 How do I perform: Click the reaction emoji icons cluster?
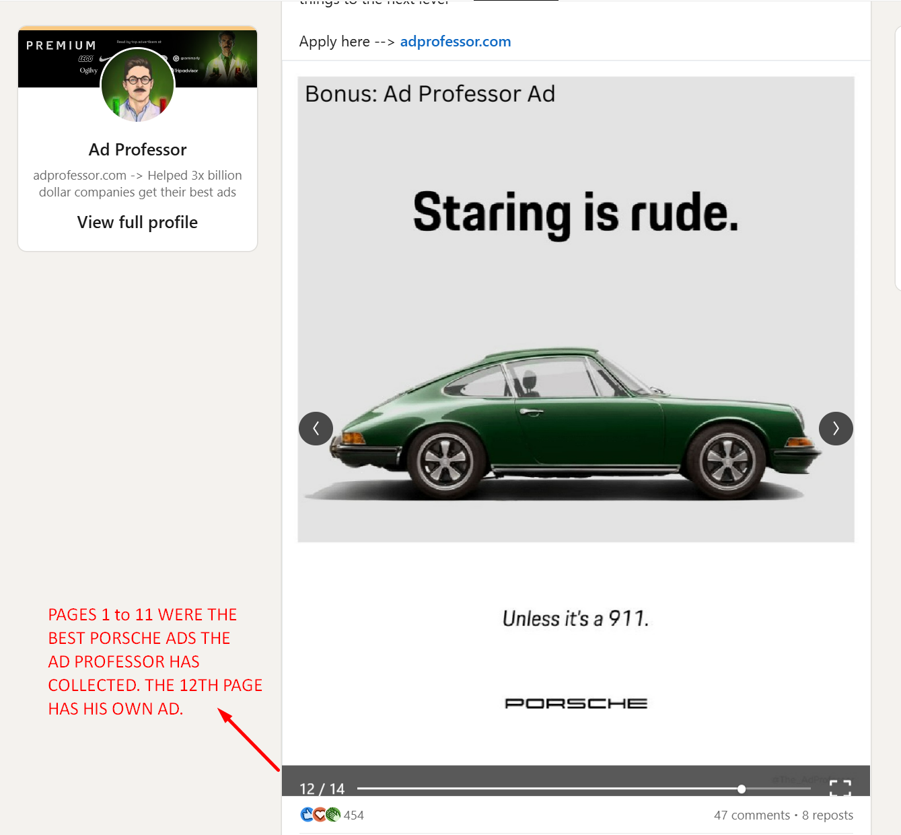click(320, 815)
